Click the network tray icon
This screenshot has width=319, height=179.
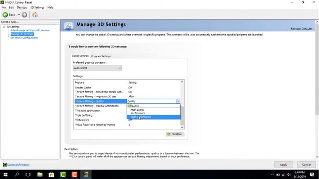[284, 175]
